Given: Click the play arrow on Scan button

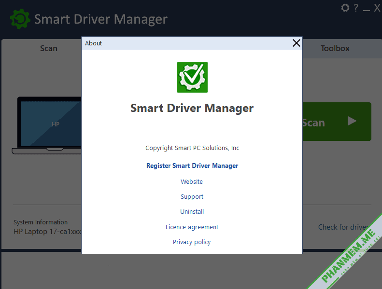Looking at the screenshot, I should 352,121.
